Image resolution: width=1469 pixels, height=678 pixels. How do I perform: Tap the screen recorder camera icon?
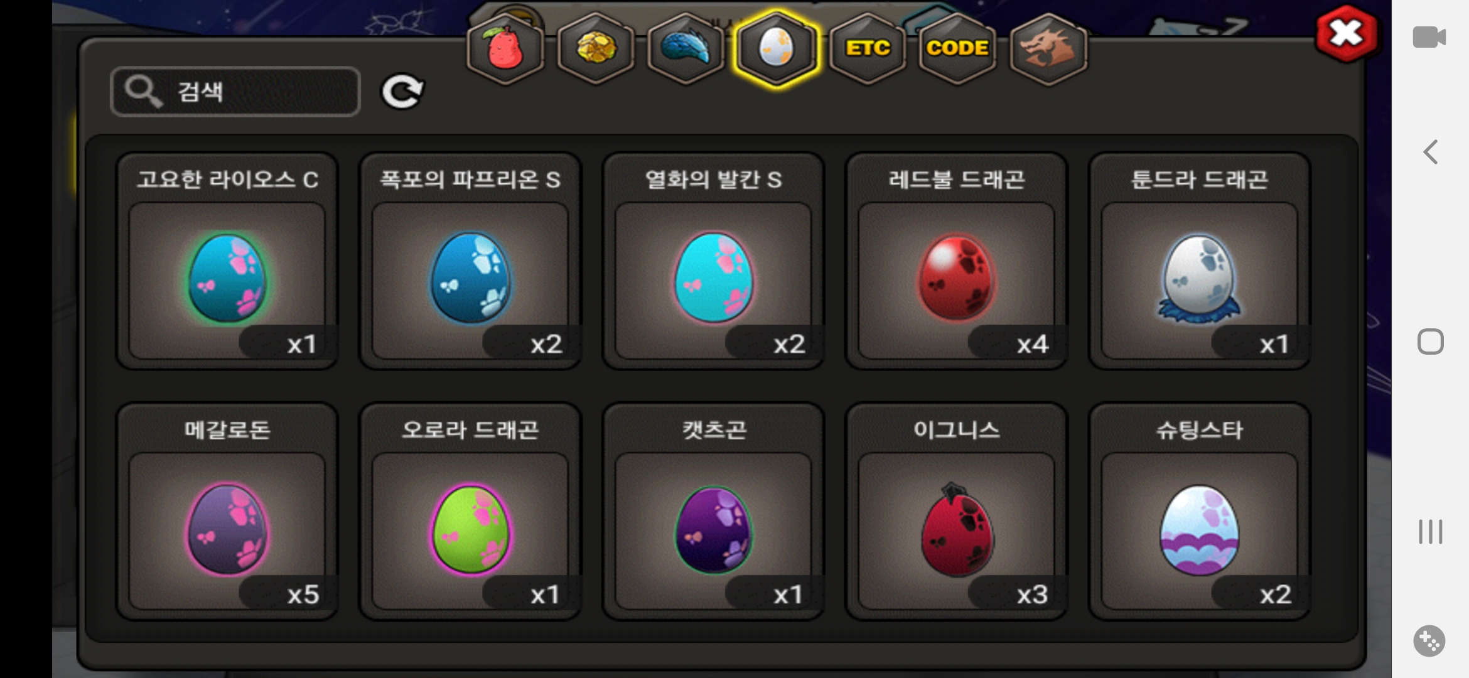pos(1429,37)
